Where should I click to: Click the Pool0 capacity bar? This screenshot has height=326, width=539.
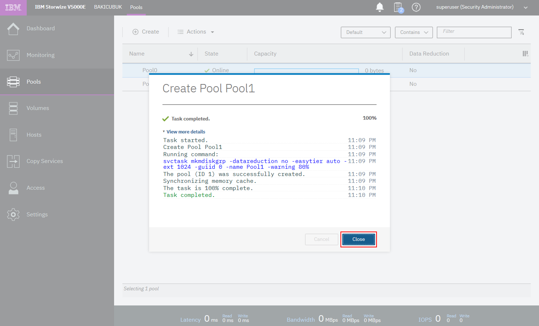307,71
